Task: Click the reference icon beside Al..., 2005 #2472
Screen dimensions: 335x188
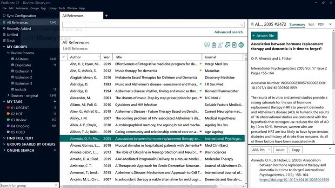Action: click(x=252, y=24)
